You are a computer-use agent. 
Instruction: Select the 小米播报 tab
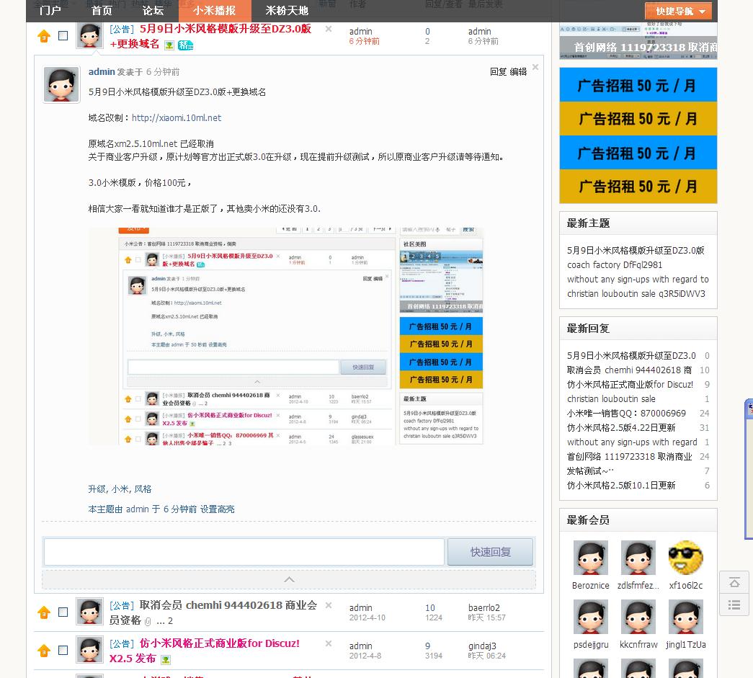pos(214,11)
